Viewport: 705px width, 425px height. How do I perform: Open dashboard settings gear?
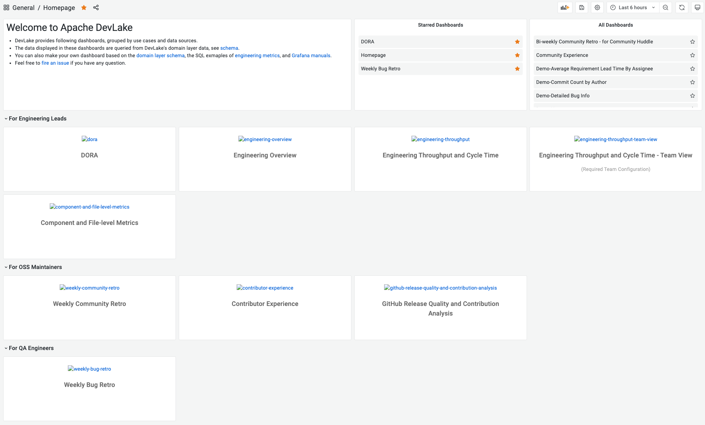[597, 7]
